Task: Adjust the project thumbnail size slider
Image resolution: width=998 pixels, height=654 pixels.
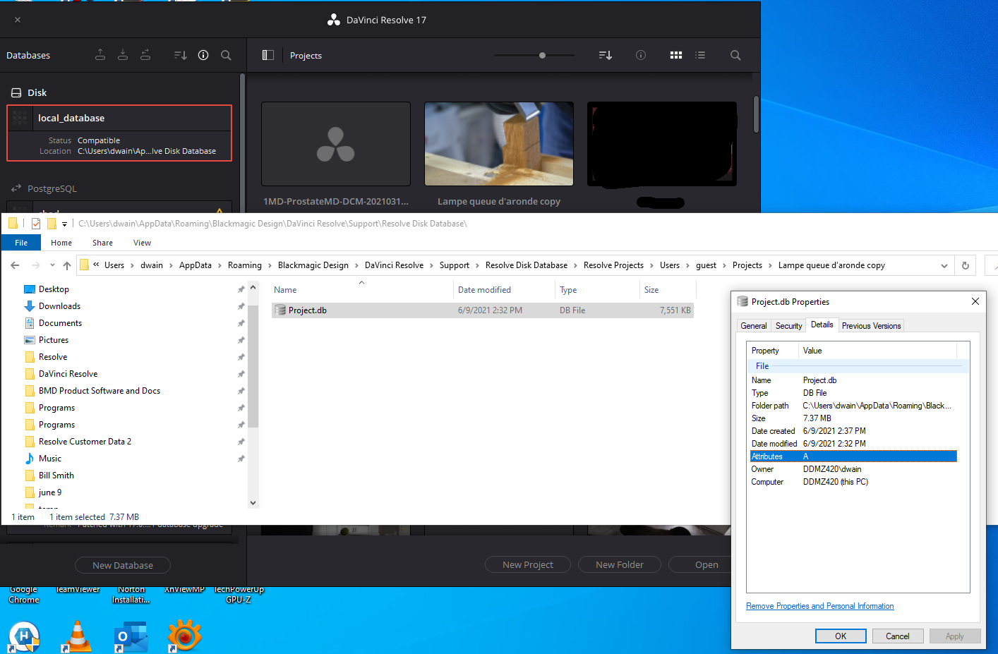Action: click(542, 55)
